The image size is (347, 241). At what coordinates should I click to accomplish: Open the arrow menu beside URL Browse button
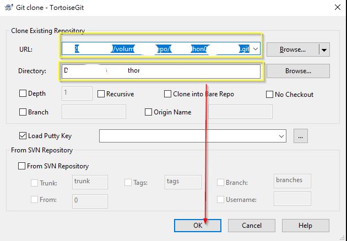click(324, 50)
